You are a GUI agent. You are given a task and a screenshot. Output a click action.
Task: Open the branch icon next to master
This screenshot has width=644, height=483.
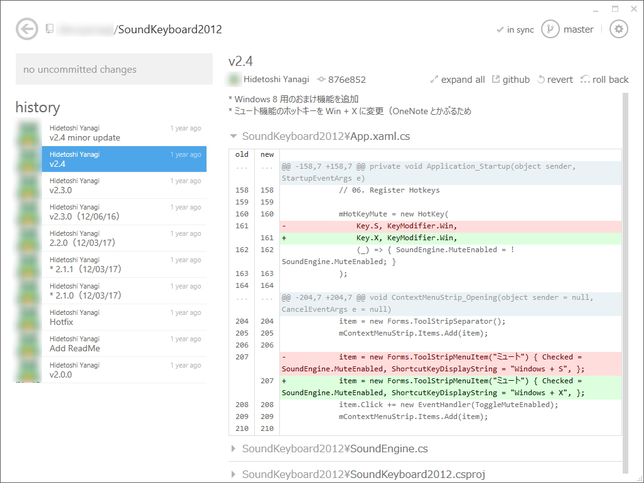click(x=550, y=29)
